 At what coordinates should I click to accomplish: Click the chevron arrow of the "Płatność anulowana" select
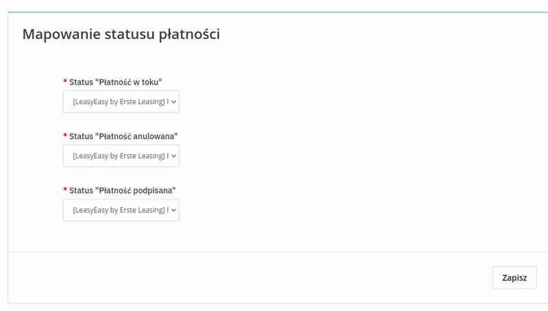tap(174, 155)
